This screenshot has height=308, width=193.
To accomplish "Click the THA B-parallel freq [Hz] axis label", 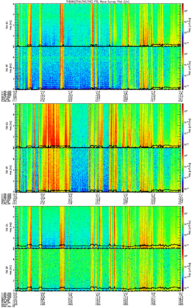I will click(x=11, y=68).
